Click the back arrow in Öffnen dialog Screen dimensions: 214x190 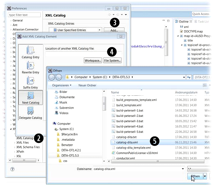52,77
